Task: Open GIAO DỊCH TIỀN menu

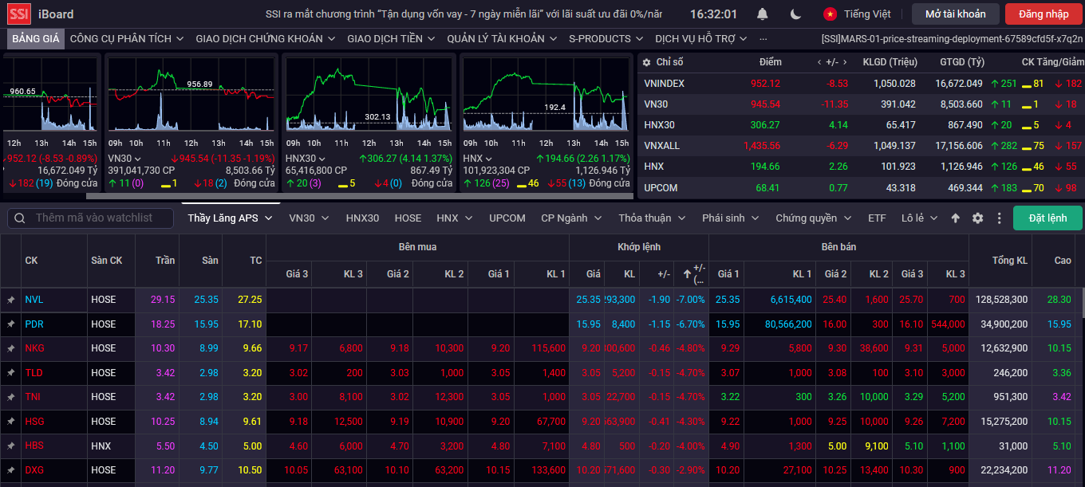Action: point(392,38)
